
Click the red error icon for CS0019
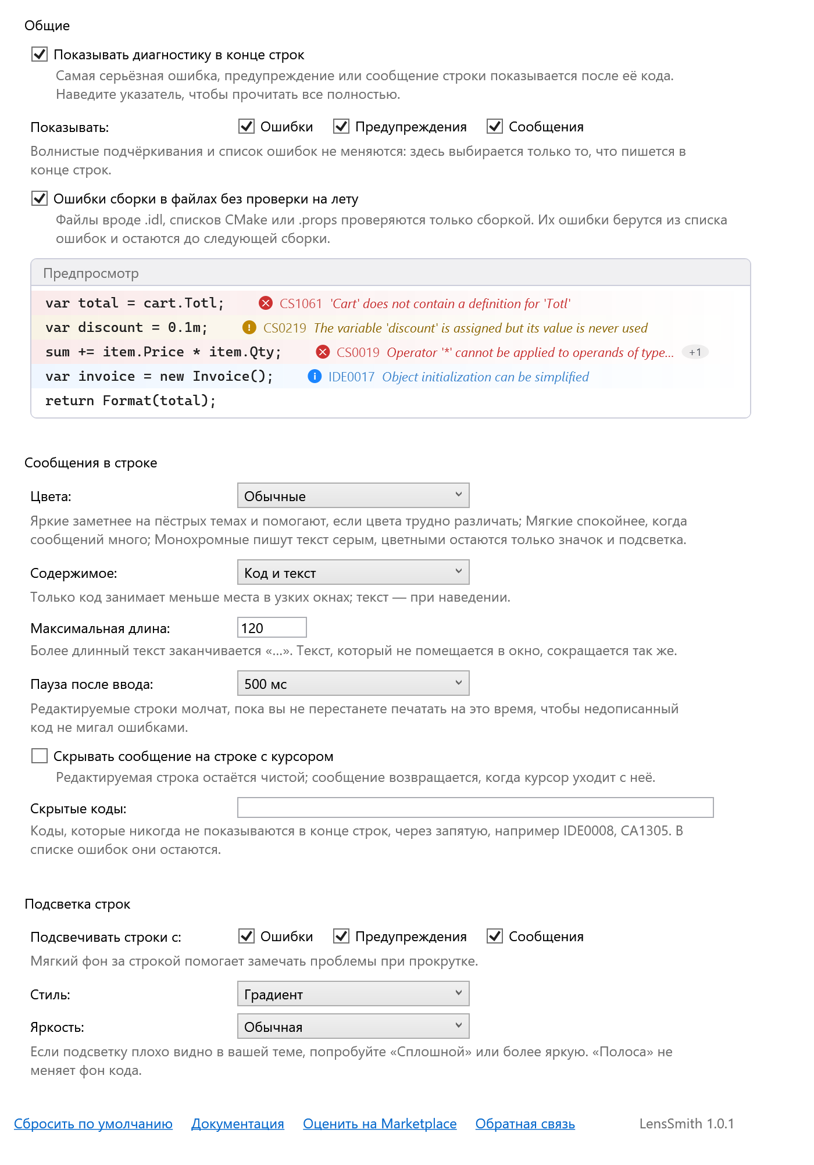point(323,352)
